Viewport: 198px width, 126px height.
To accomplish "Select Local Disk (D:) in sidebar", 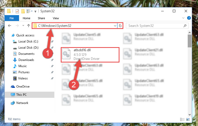I will (x=28, y=48).
